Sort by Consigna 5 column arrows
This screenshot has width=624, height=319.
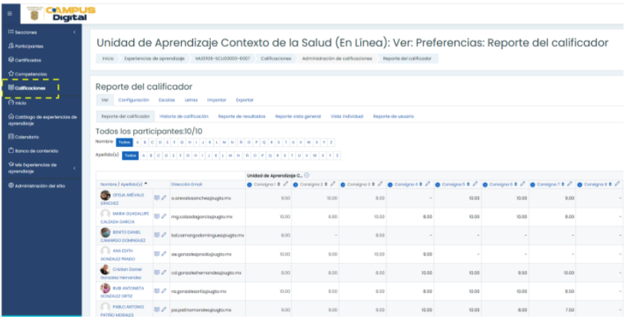click(x=468, y=184)
